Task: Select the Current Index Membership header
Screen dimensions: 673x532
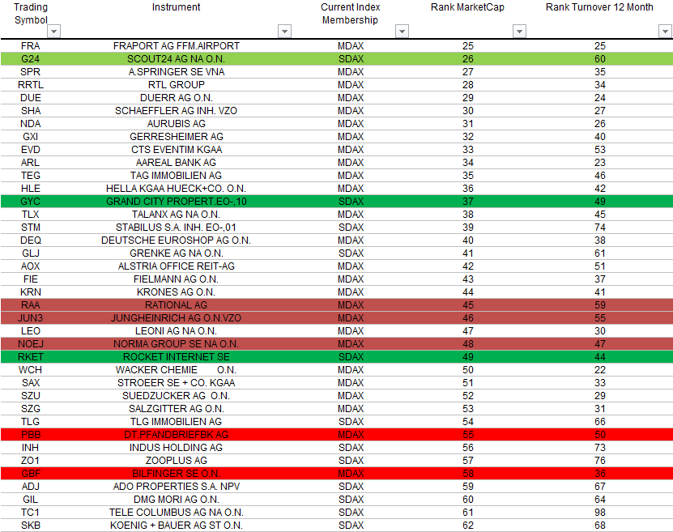Action: (x=350, y=13)
